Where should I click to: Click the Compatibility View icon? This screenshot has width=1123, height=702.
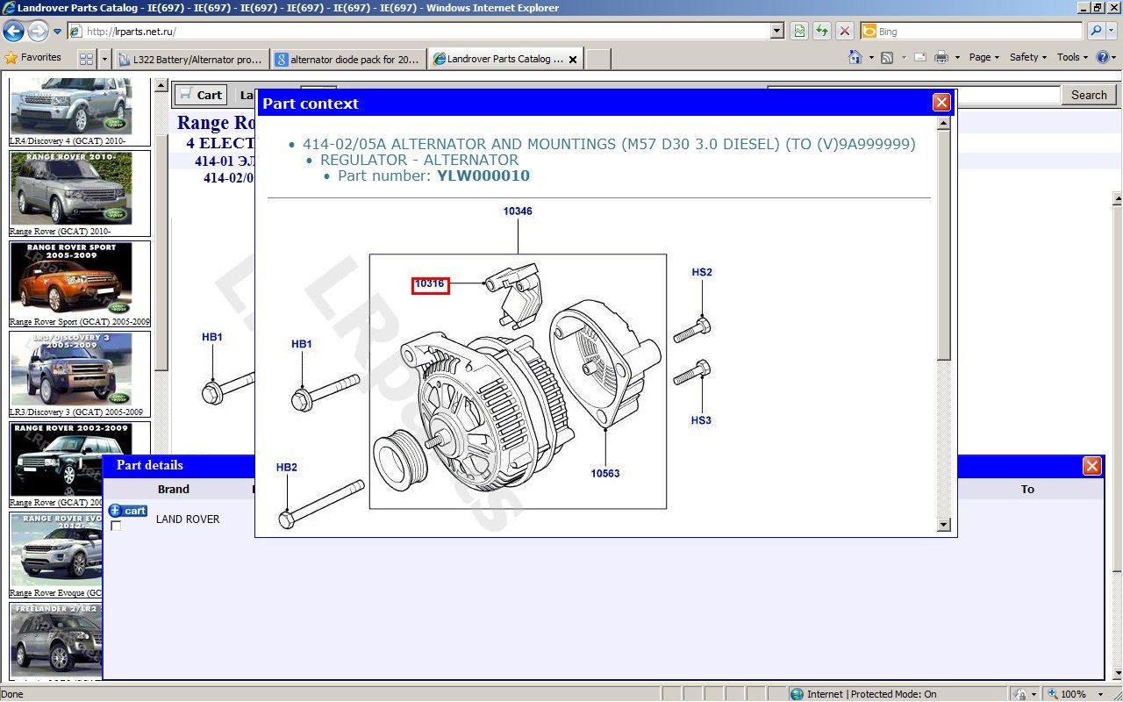click(799, 32)
